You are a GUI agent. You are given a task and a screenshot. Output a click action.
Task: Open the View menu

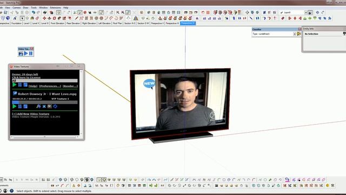7,8
